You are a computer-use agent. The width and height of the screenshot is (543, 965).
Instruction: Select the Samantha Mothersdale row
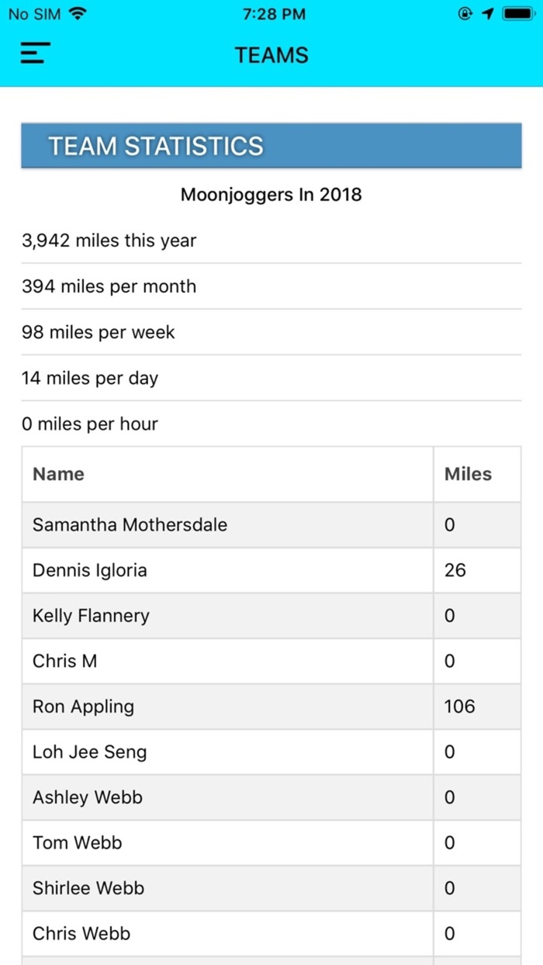pos(130,524)
